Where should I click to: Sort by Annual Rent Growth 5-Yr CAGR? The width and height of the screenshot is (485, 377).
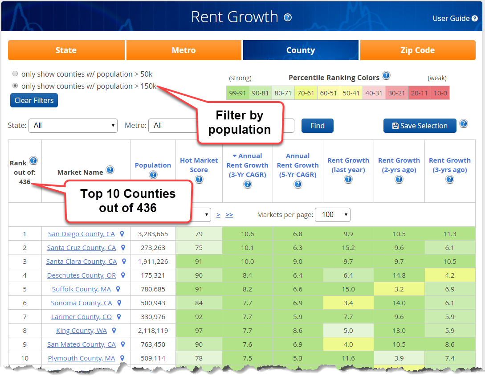(298, 165)
